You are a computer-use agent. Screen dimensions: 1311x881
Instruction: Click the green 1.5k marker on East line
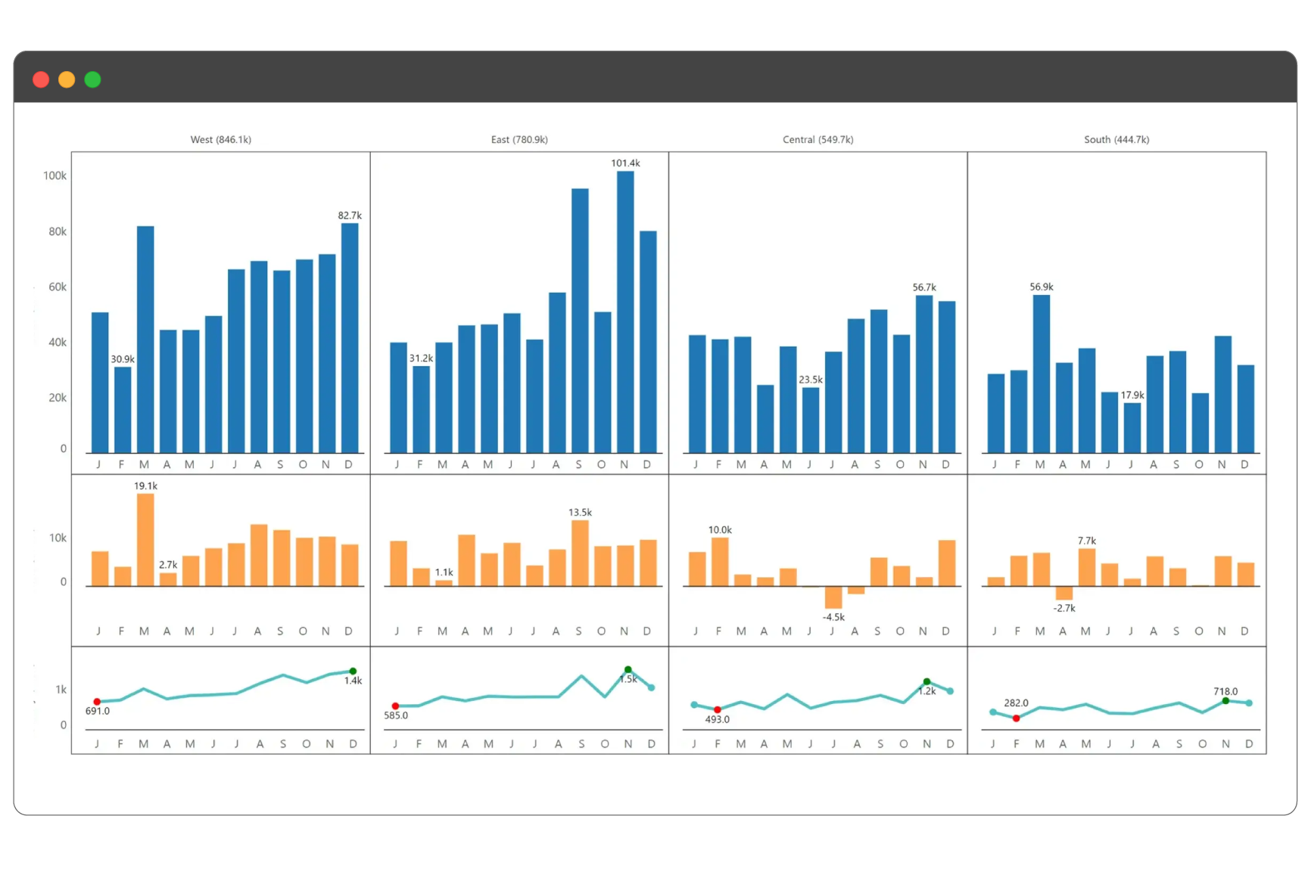point(628,670)
